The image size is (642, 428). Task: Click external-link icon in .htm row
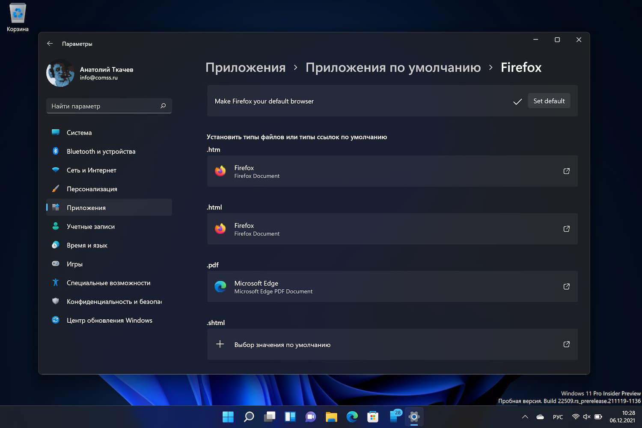coord(566,171)
